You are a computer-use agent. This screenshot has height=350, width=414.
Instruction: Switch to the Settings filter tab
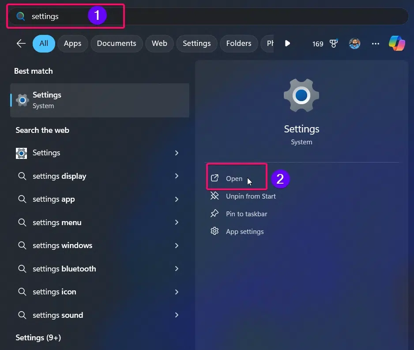(197, 44)
